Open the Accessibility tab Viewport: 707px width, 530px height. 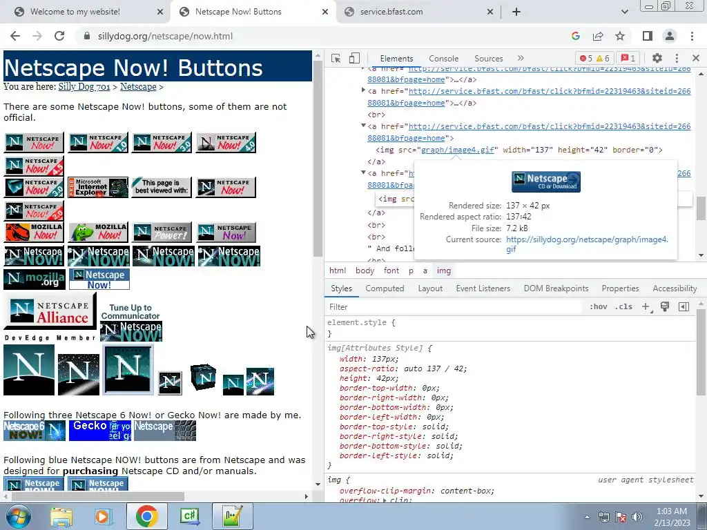(x=675, y=288)
